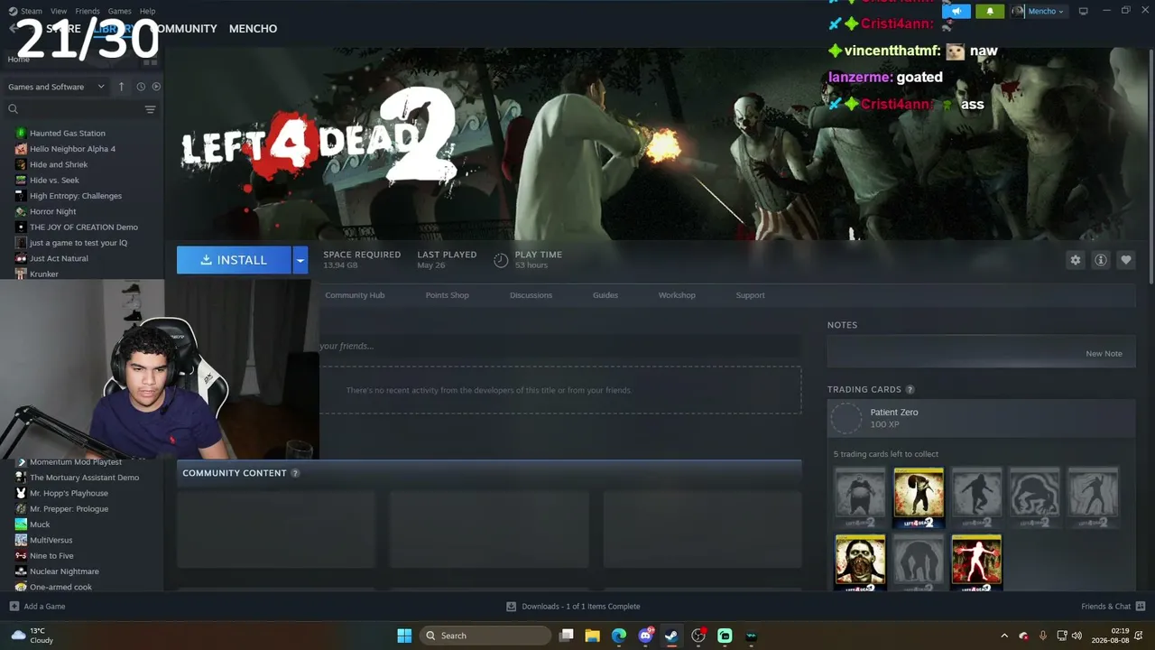Open the View menu
Screen dimensions: 1155x650
pyautogui.click(x=59, y=11)
